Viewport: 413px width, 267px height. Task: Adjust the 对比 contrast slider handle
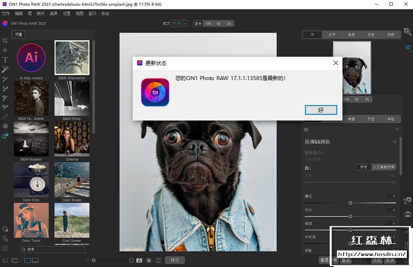[350, 216]
